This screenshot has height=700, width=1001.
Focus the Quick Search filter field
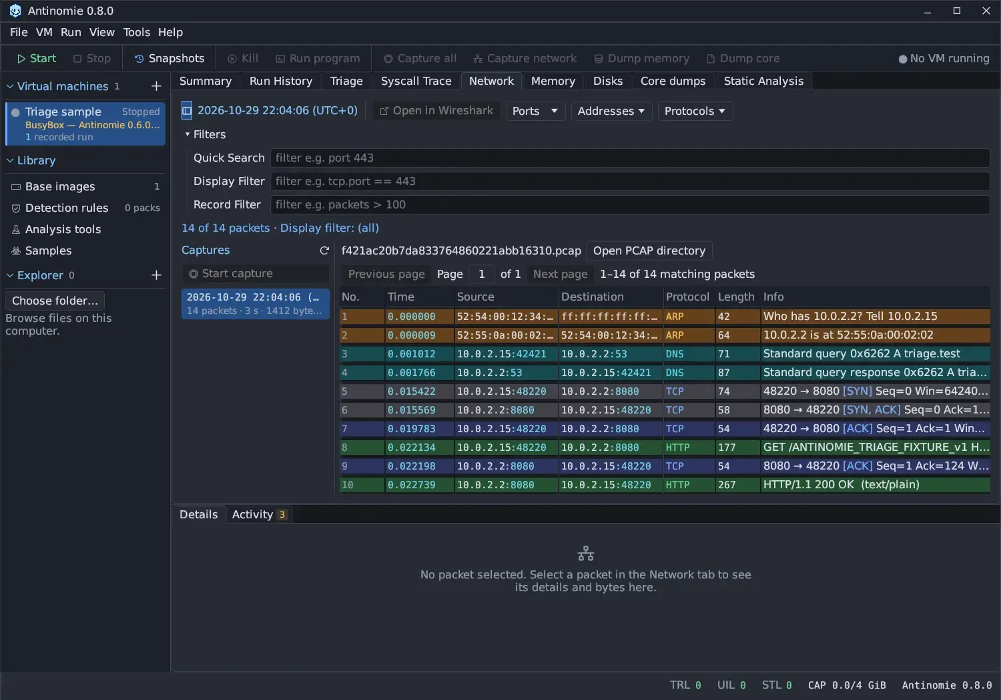pos(629,158)
